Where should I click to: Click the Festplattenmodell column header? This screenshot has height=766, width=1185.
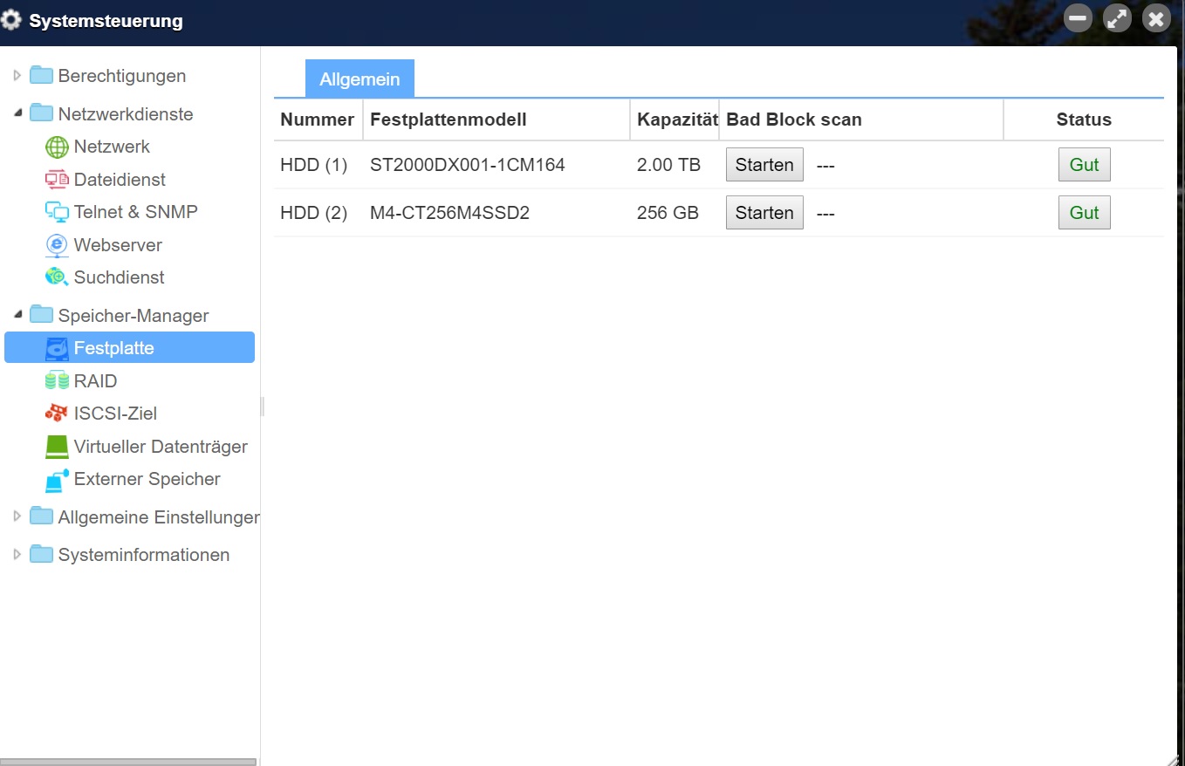[x=497, y=120]
